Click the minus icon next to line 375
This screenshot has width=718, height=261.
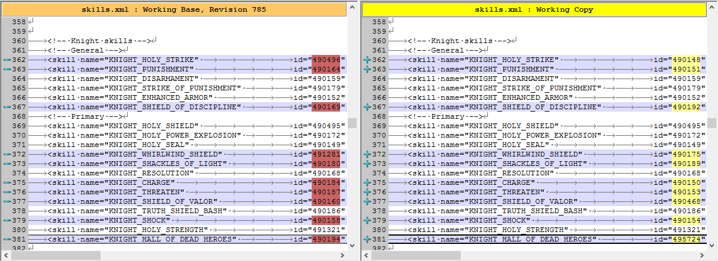click(x=7, y=182)
